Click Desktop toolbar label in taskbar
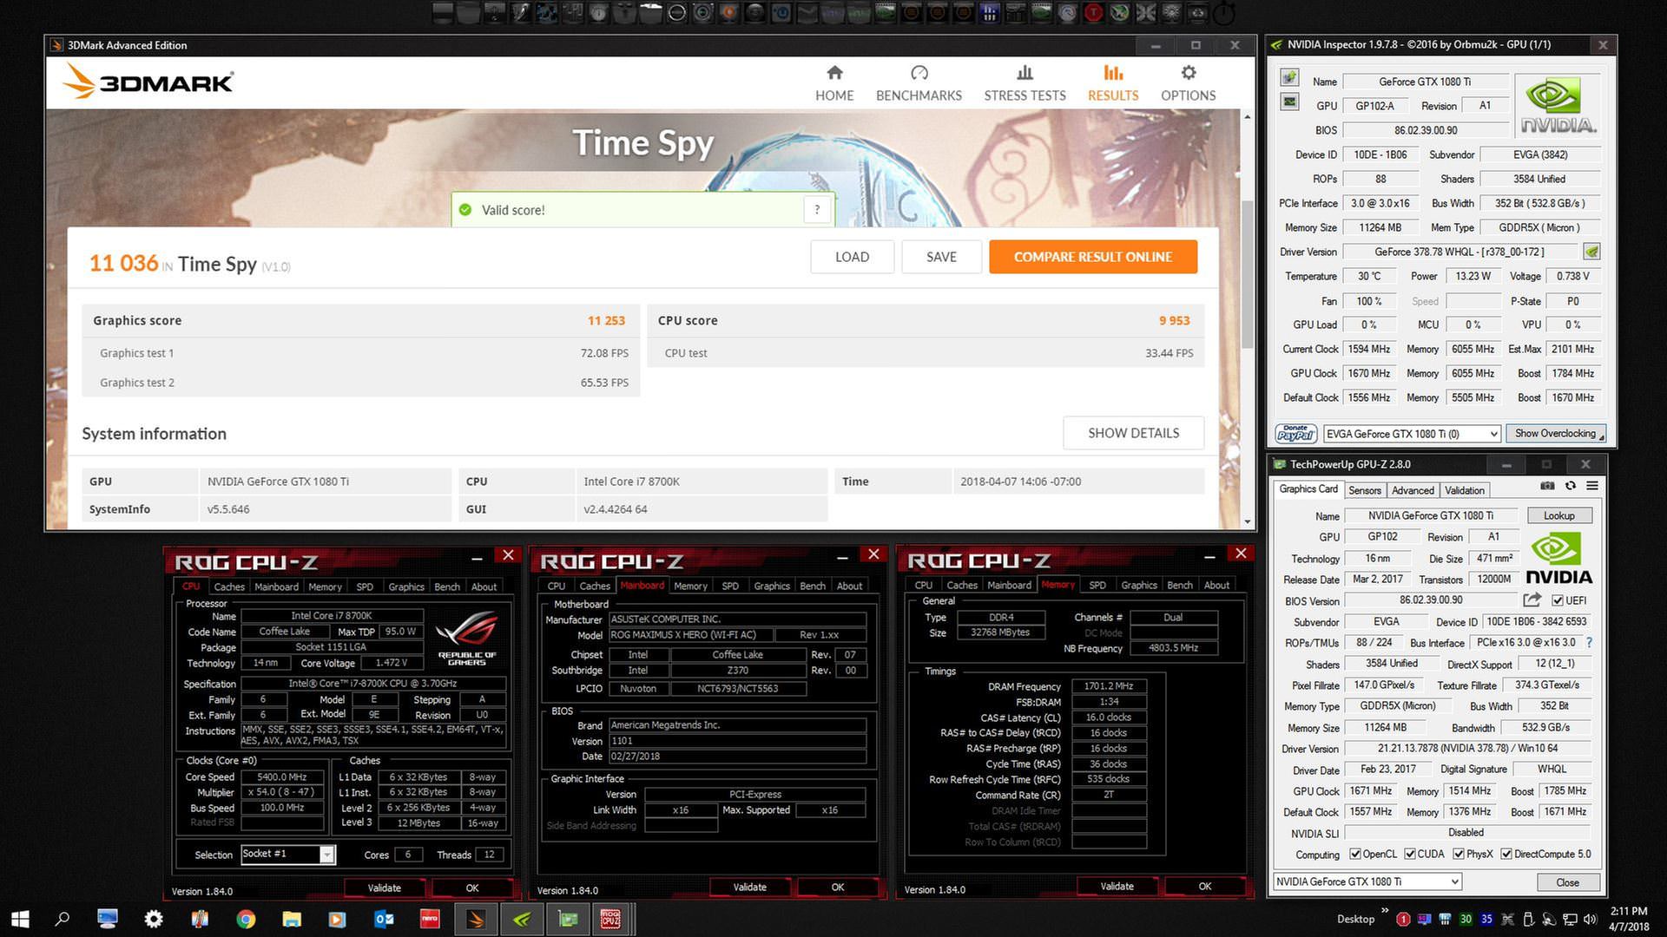This screenshot has height=937, width=1667. pos(1355,919)
